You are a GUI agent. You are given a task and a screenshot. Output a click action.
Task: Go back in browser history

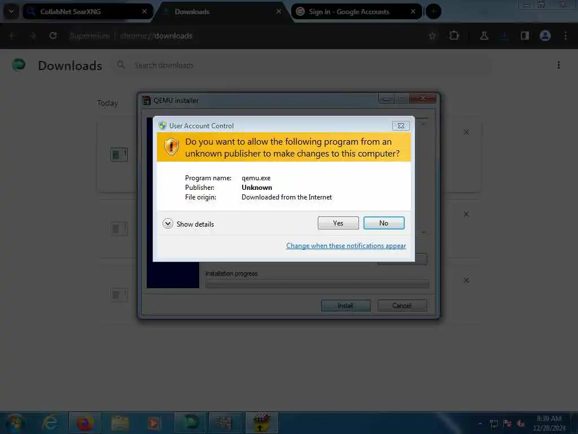pos(12,36)
